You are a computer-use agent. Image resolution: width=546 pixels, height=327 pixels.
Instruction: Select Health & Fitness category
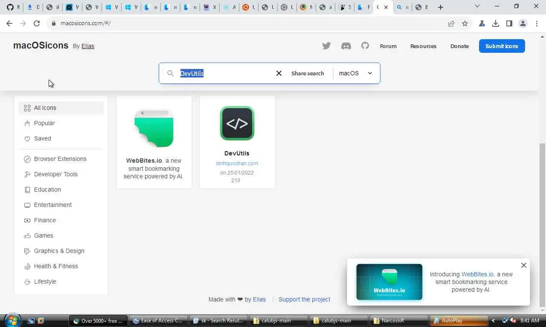coord(61,266)
